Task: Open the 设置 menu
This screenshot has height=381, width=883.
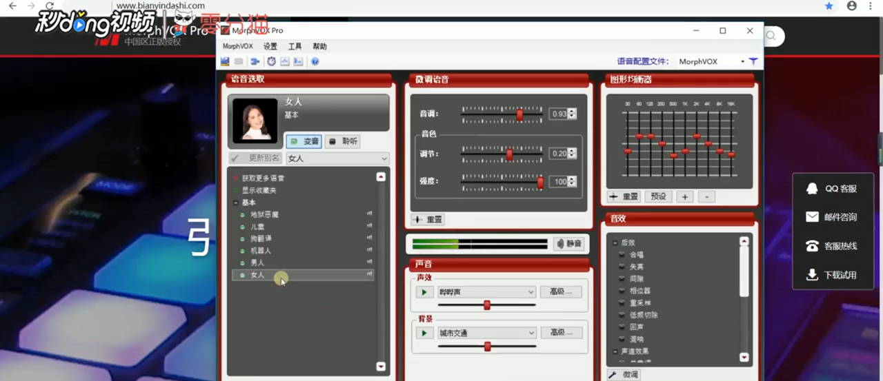Action: [x=270, y=46]
